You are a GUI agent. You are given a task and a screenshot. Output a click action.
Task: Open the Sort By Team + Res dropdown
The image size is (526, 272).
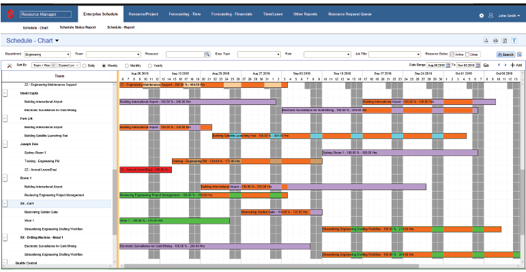click(x=44, y=65)
